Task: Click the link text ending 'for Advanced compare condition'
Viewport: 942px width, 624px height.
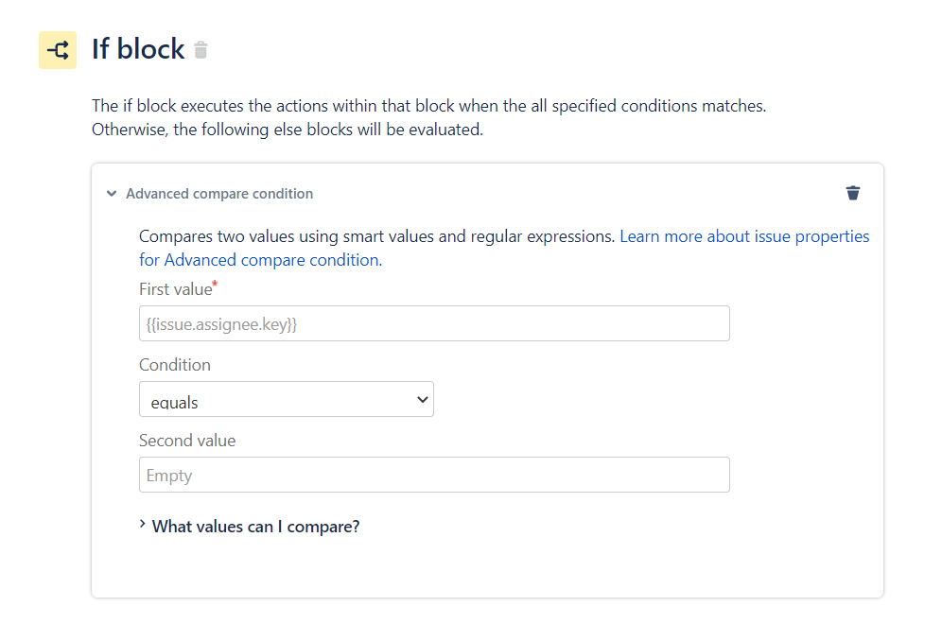Action: point(259,260)
